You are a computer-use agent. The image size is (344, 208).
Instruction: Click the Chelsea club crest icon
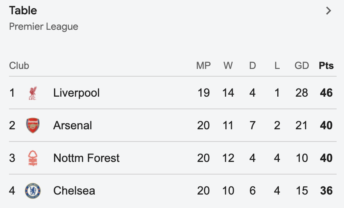pos(33,191)
